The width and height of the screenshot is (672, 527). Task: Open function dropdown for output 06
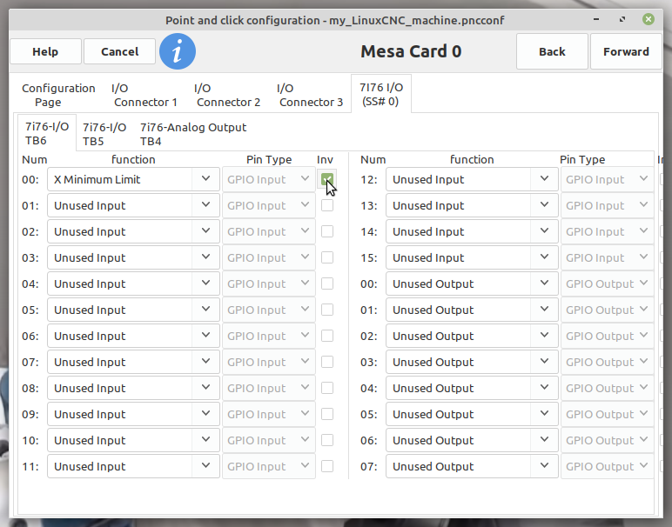[472, 441]
